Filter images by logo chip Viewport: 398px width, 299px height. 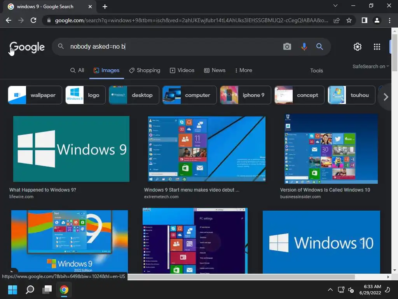pyautogui.click(x=85, y=95)
